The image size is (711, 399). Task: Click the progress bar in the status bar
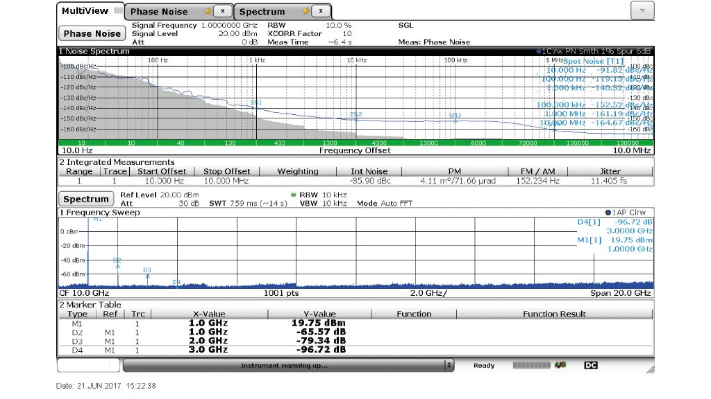click(530, 365)
